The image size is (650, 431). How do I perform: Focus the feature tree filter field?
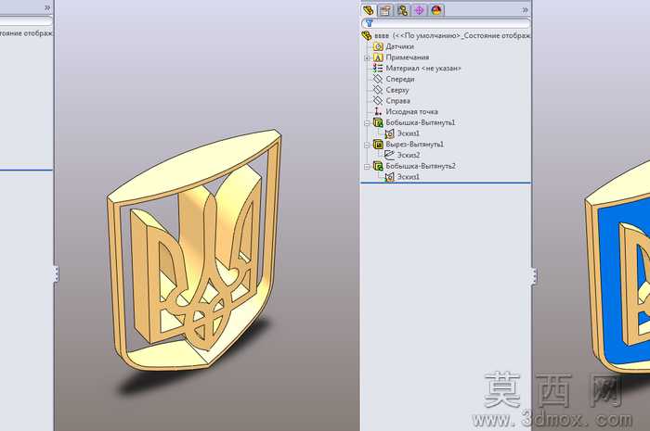(446, 23)
